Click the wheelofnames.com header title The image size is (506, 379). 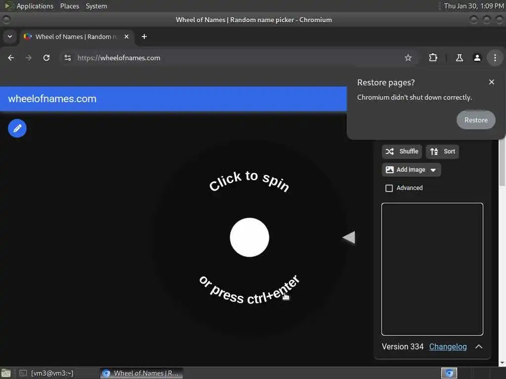(x=52, y=99)
